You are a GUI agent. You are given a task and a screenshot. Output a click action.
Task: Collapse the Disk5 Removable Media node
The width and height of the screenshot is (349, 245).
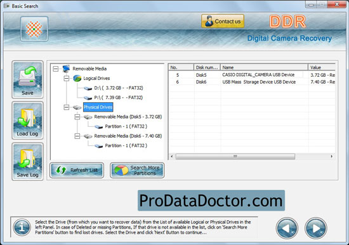(x=77, y=117)
